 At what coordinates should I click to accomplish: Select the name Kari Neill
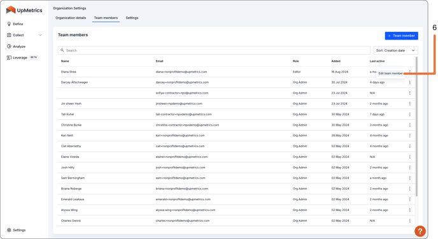point(67,136)
